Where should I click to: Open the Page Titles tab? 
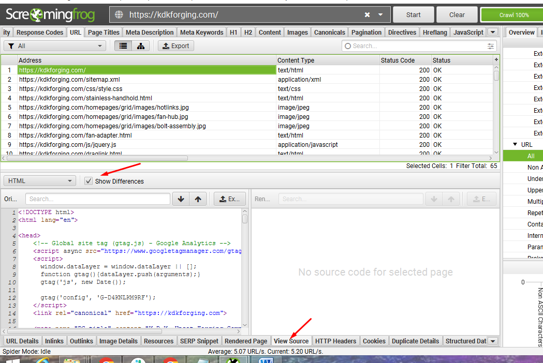point(104,32)
